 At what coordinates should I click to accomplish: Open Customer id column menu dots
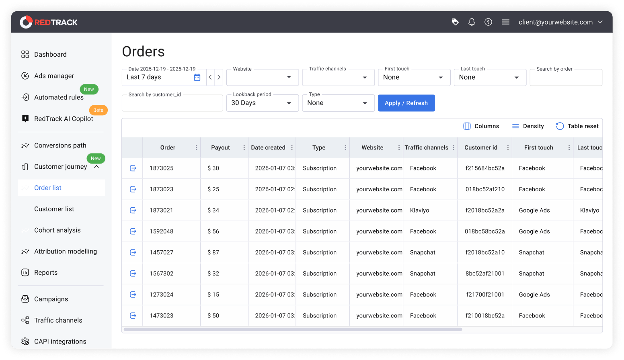coord(508,147)
